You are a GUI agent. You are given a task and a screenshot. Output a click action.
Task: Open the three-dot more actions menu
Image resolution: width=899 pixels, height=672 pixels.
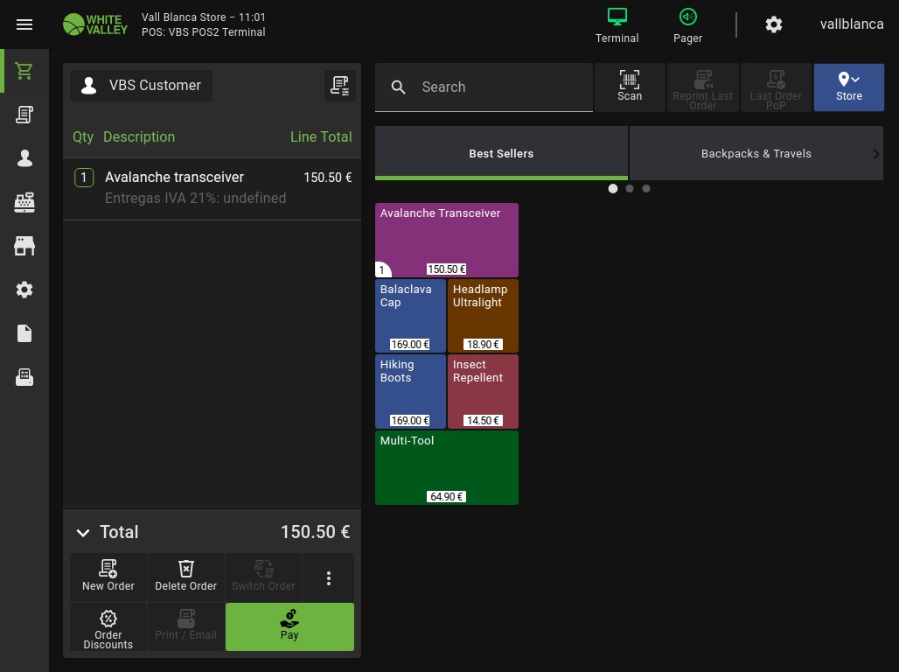(x=328, y=577)
